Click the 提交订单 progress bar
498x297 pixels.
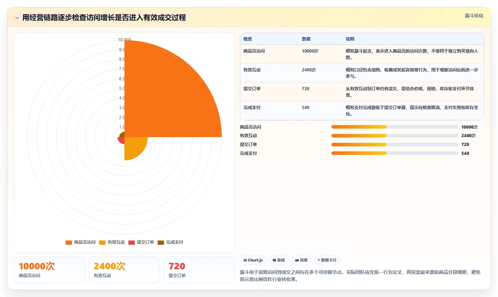click(x=395, y=145)
